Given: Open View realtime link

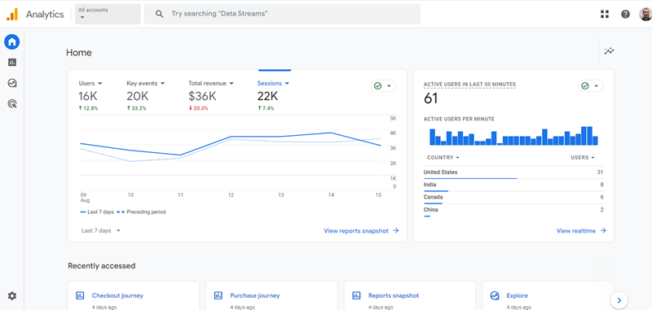Looking at the screenshot, I should pos(581,231).
